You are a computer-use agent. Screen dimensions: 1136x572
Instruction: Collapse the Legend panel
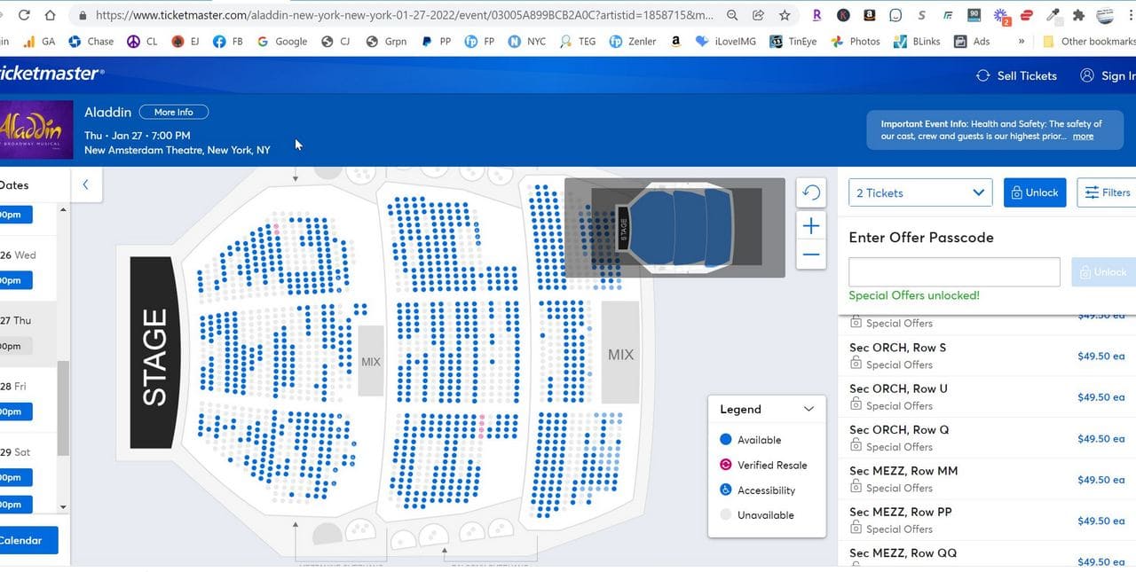809,409
